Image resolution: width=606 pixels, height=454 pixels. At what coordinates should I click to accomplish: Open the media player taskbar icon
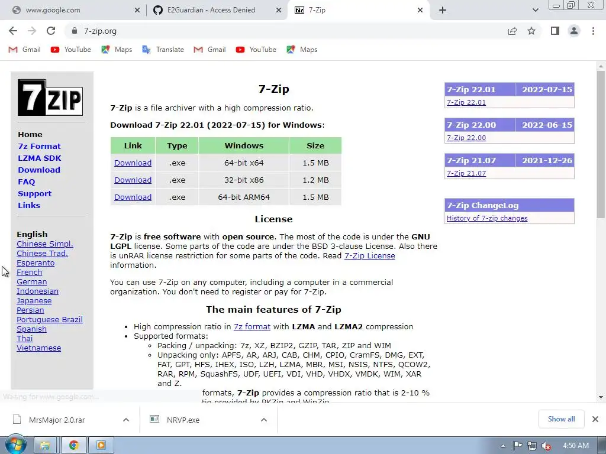pyautogui.click(x=101, y=446)
